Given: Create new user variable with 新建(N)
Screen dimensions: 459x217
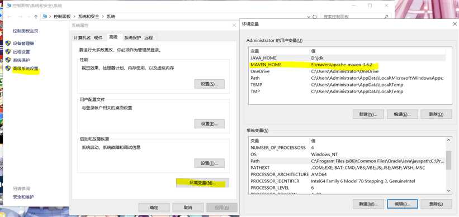Looking at the screenshot, I should [x=368, y=114].
